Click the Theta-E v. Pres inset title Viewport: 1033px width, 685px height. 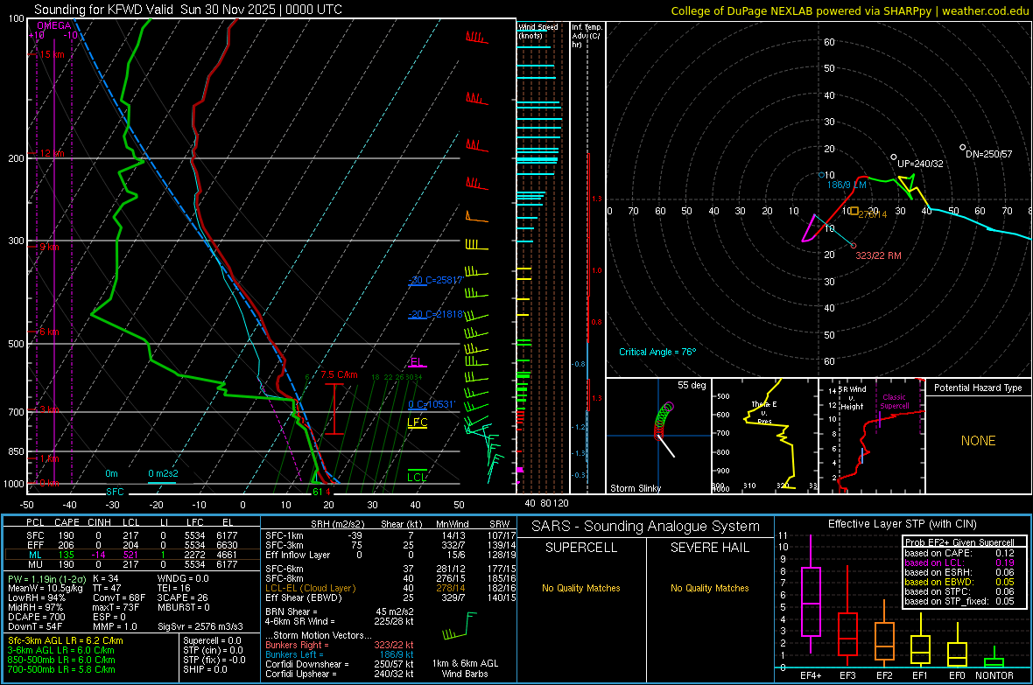[x=764, y=412]
